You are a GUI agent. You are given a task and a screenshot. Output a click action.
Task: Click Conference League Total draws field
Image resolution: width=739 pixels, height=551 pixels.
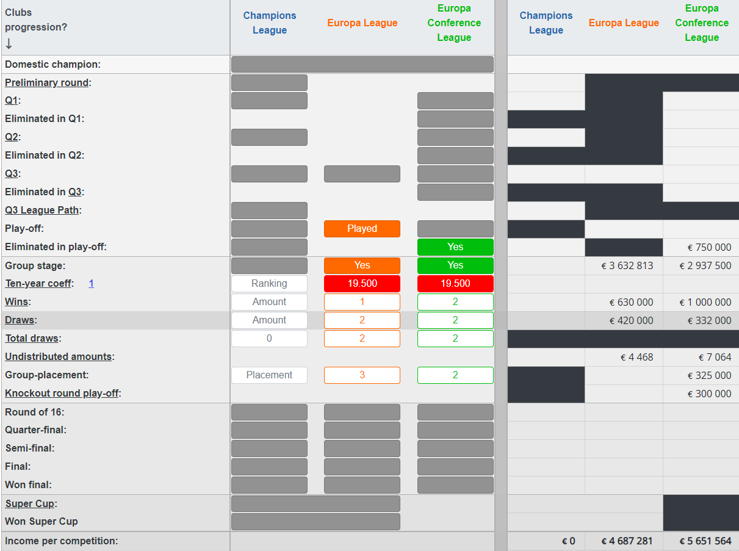tap(455, 339)
